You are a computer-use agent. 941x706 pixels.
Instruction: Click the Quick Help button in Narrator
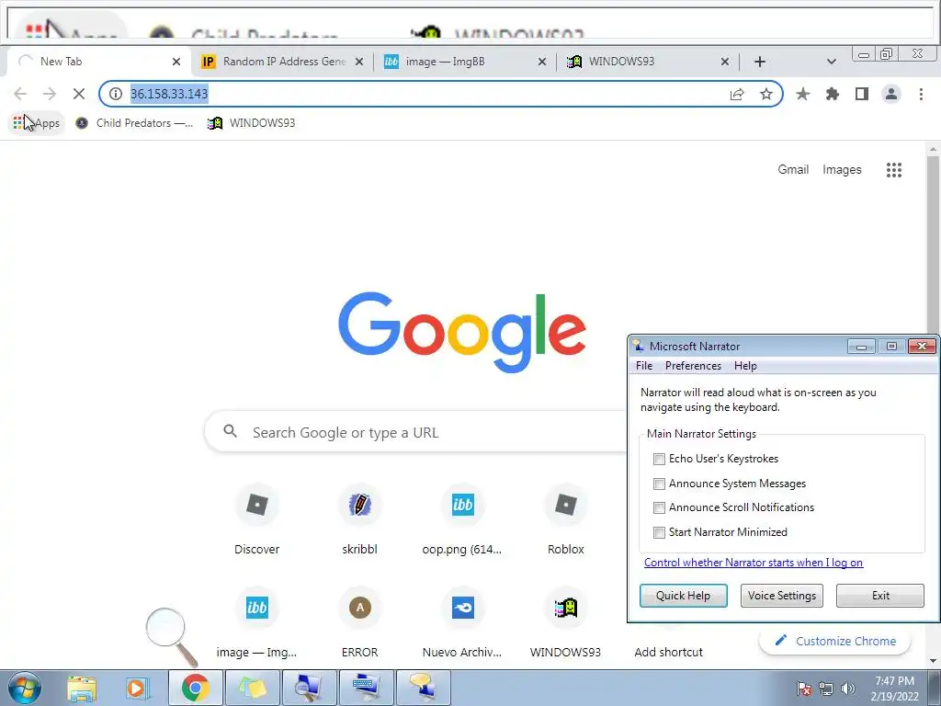click(x=683, y=596)
